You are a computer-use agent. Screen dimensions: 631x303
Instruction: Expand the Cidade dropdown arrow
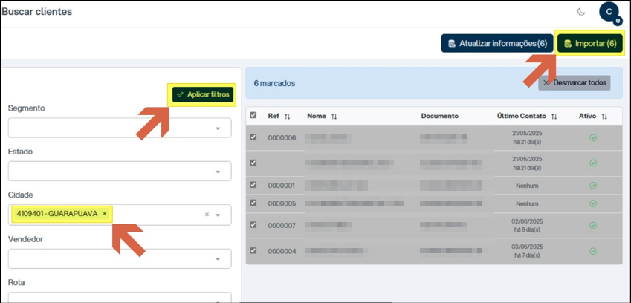[218, 215]
